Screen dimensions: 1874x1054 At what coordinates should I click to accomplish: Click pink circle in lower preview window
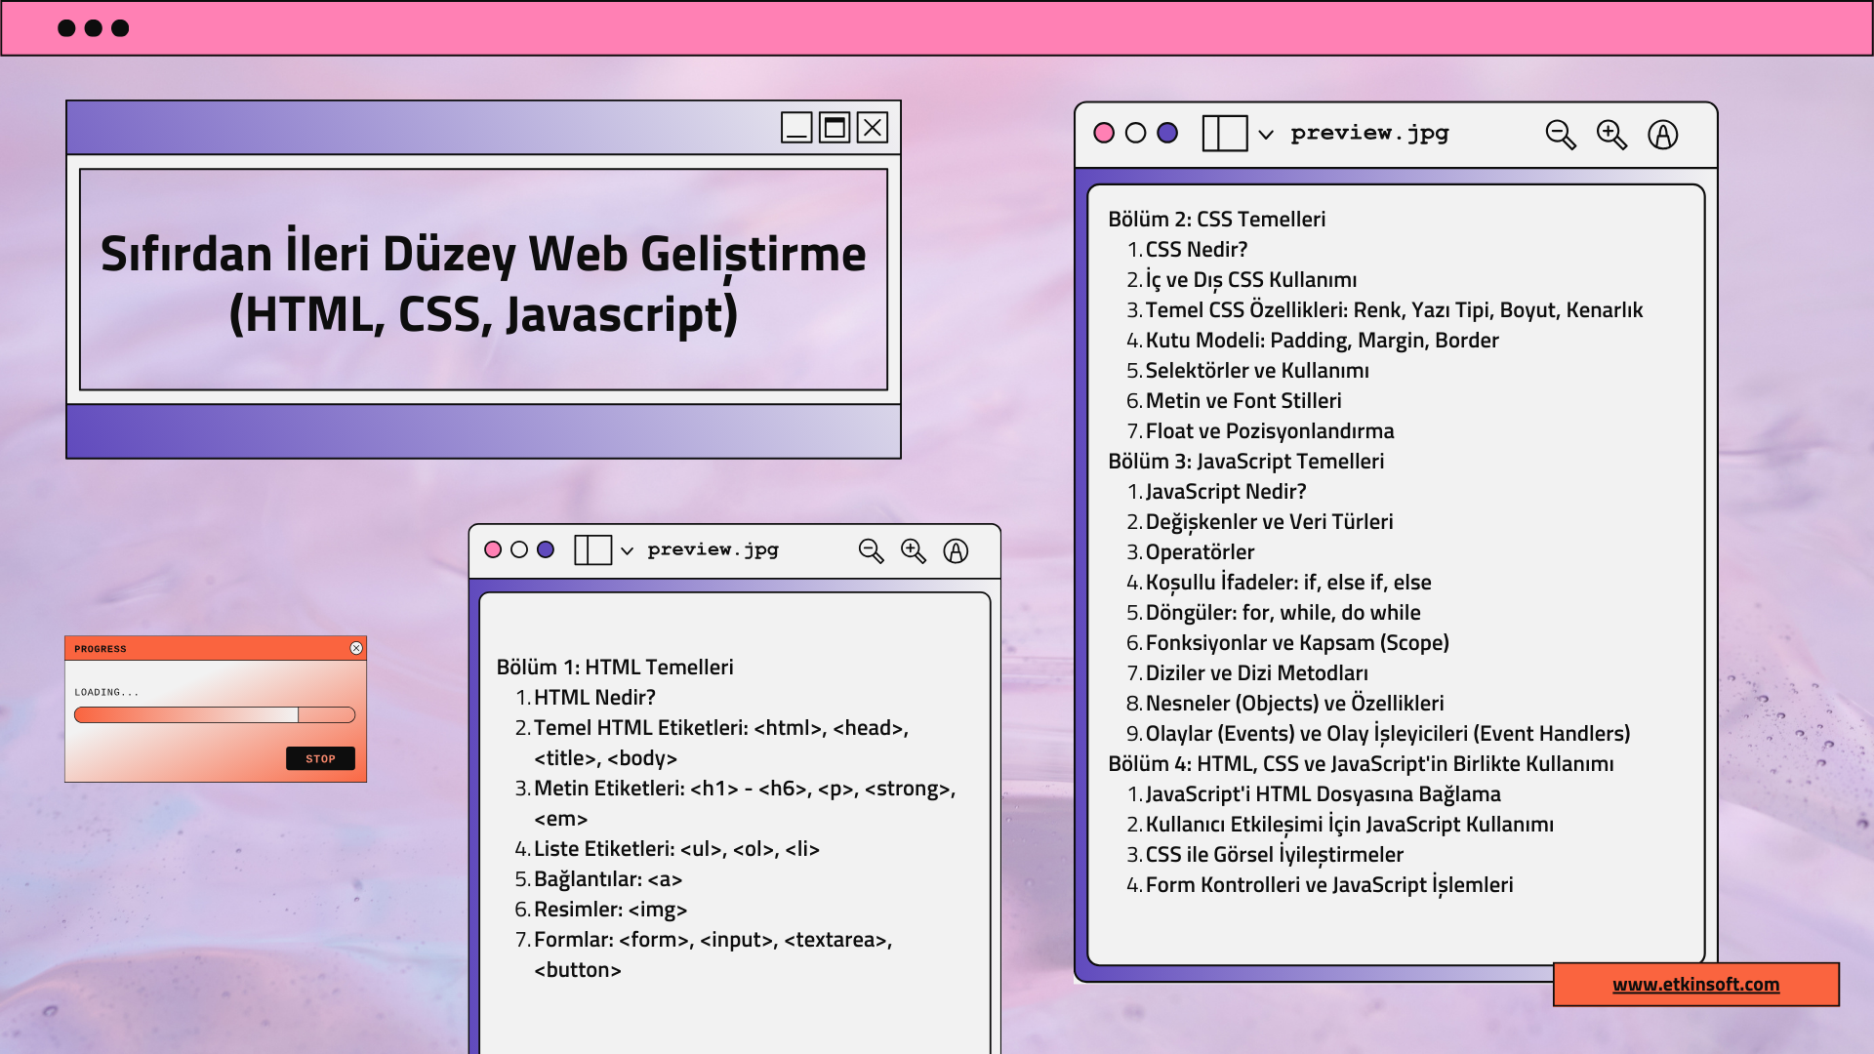(x=493, y=549)
